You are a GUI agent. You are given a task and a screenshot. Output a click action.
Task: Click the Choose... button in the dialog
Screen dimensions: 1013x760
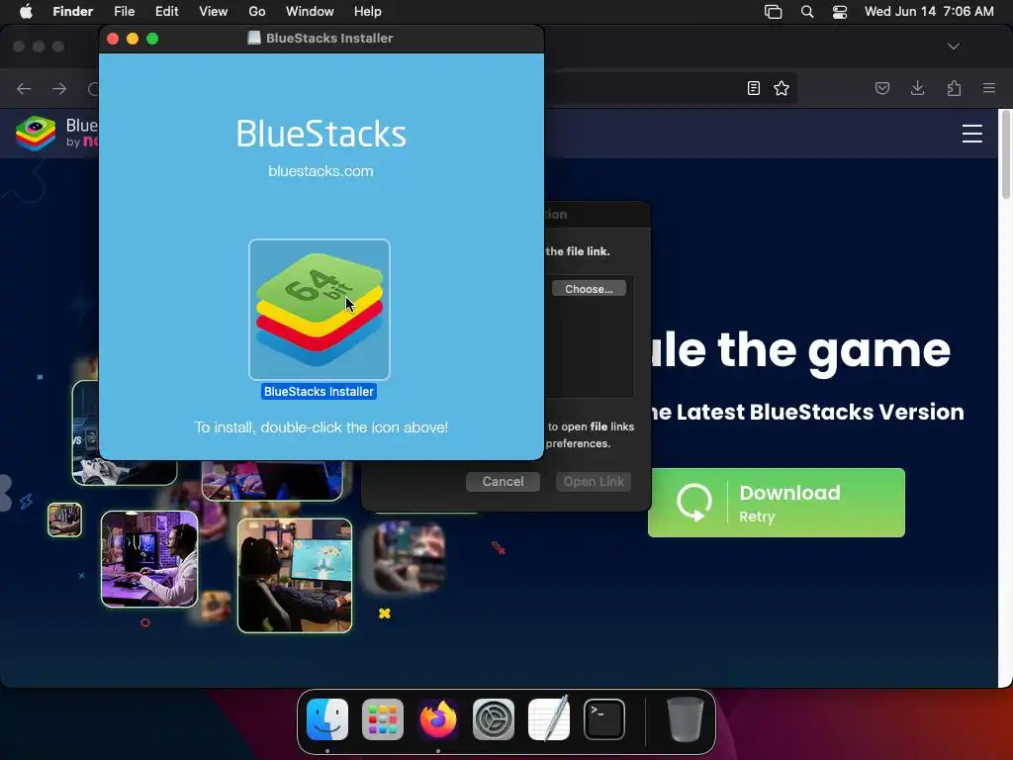pos(589,289)
